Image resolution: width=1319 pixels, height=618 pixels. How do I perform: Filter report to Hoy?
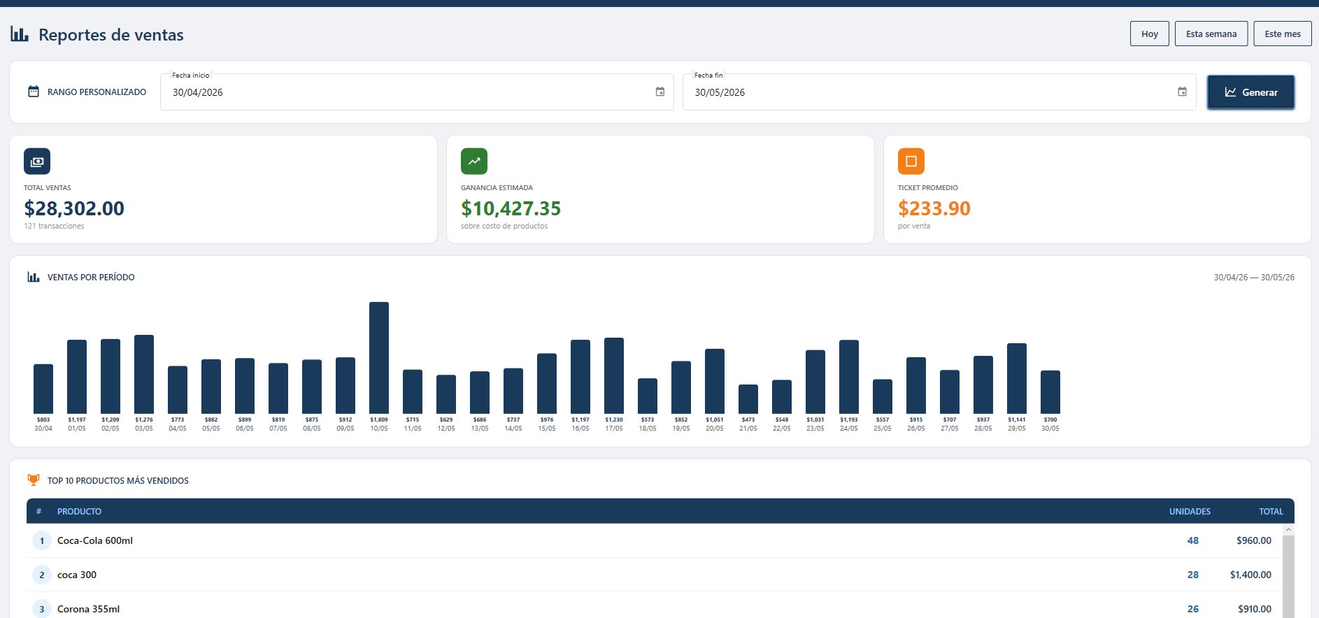click(x=1150, y=34)
